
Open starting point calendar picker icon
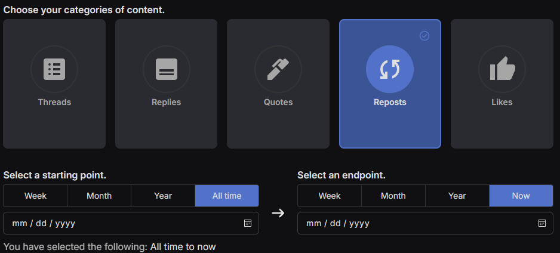pyautogui.click(x=248, y=223)
